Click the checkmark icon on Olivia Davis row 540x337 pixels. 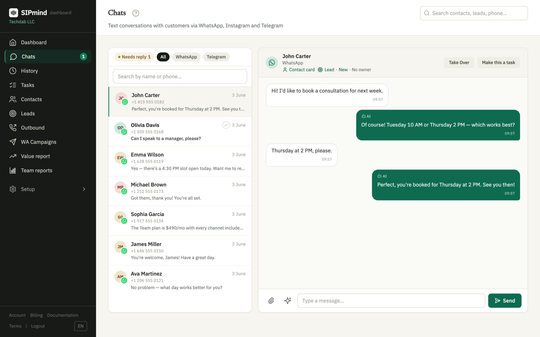226,125
